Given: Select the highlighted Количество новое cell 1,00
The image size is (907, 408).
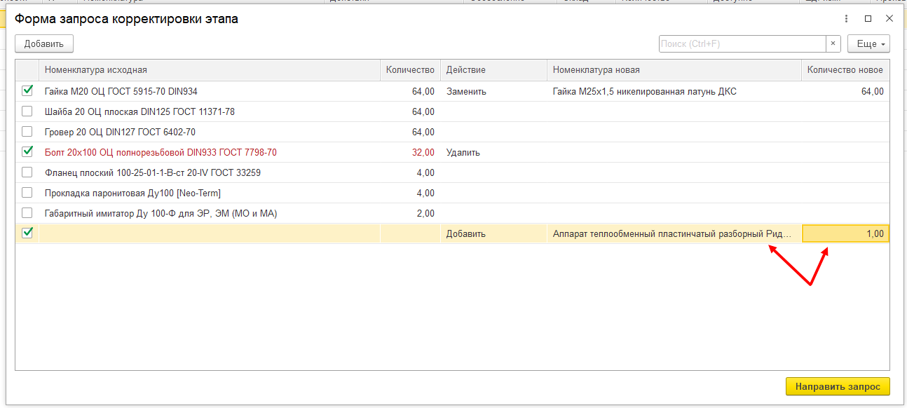Looking at the screenshot, I should pyautogui.click(x=845, y=233).
